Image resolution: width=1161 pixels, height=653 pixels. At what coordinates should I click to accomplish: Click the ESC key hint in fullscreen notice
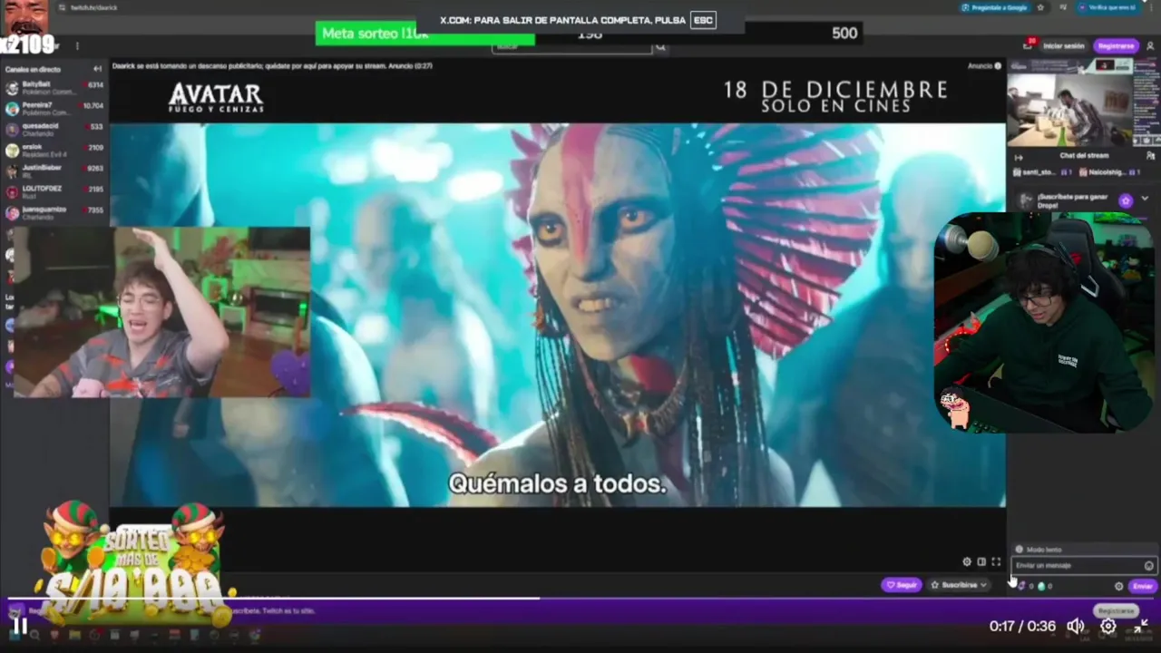coord(703,20)
